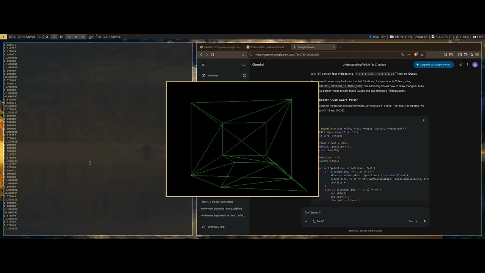Open conversation three-dot options menu
Viewport: 485px width, 273px height.
tap(468, 65)
